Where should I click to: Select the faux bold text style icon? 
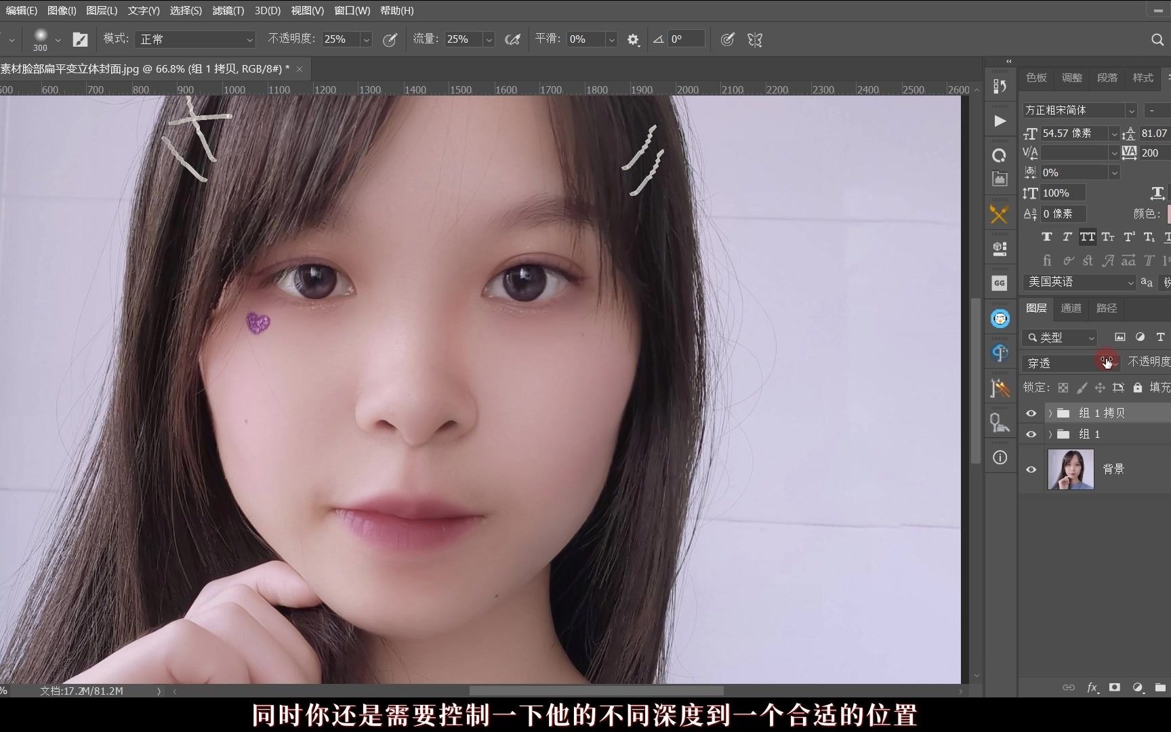[x=1047, y=237]
